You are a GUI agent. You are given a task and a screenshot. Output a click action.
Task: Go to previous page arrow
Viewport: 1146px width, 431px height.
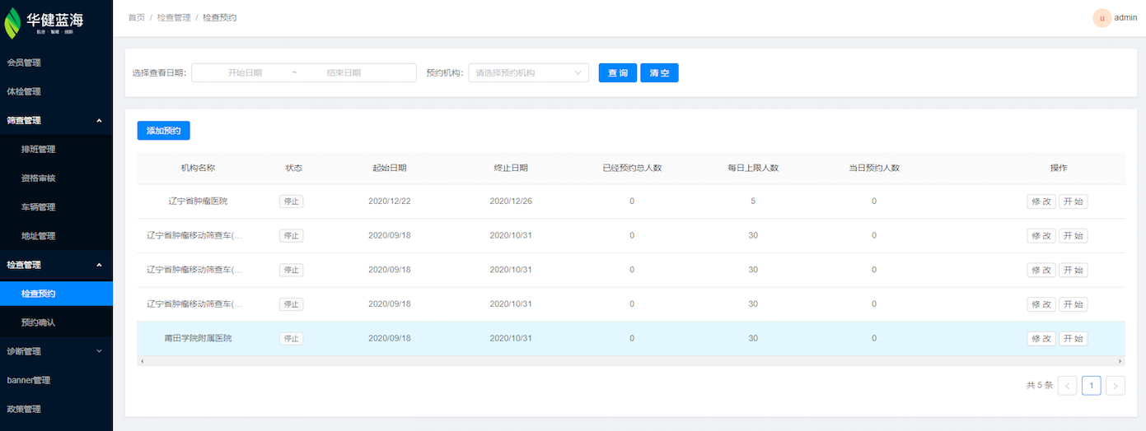click(x=1067, y=386)
